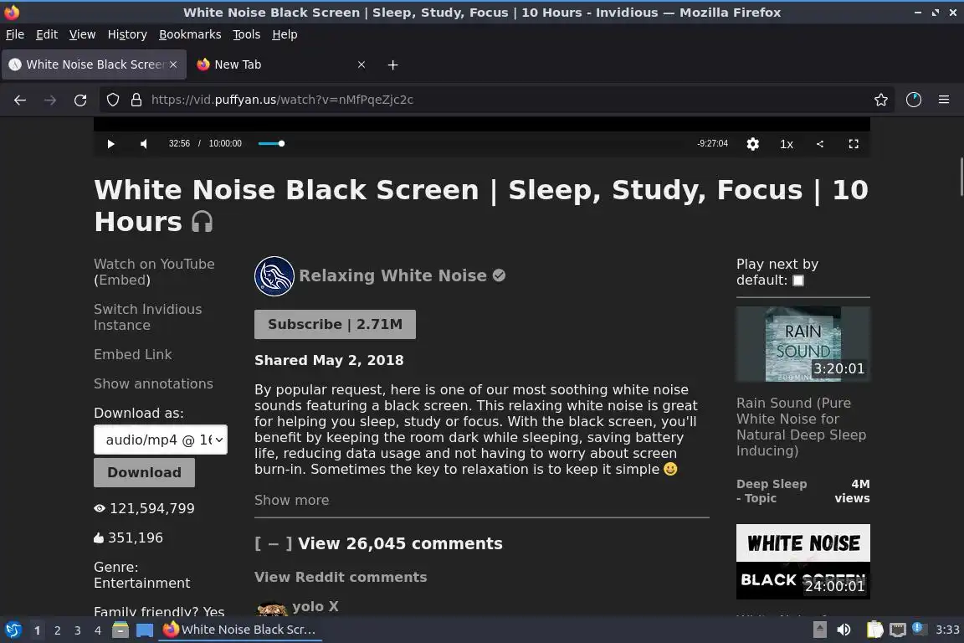Go back with the browser back arrow
The width and height of the screenshot is (964, 643).
[20, 100]
